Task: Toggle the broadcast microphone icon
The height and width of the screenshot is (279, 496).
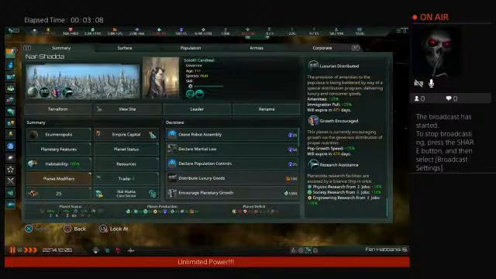Action: point(431,83)
